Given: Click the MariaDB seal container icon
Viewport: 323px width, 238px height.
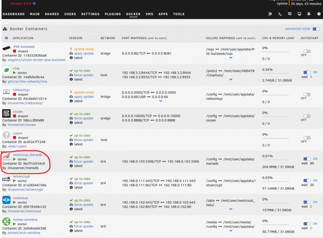Looking at the screenshot, I should [6, 157].
